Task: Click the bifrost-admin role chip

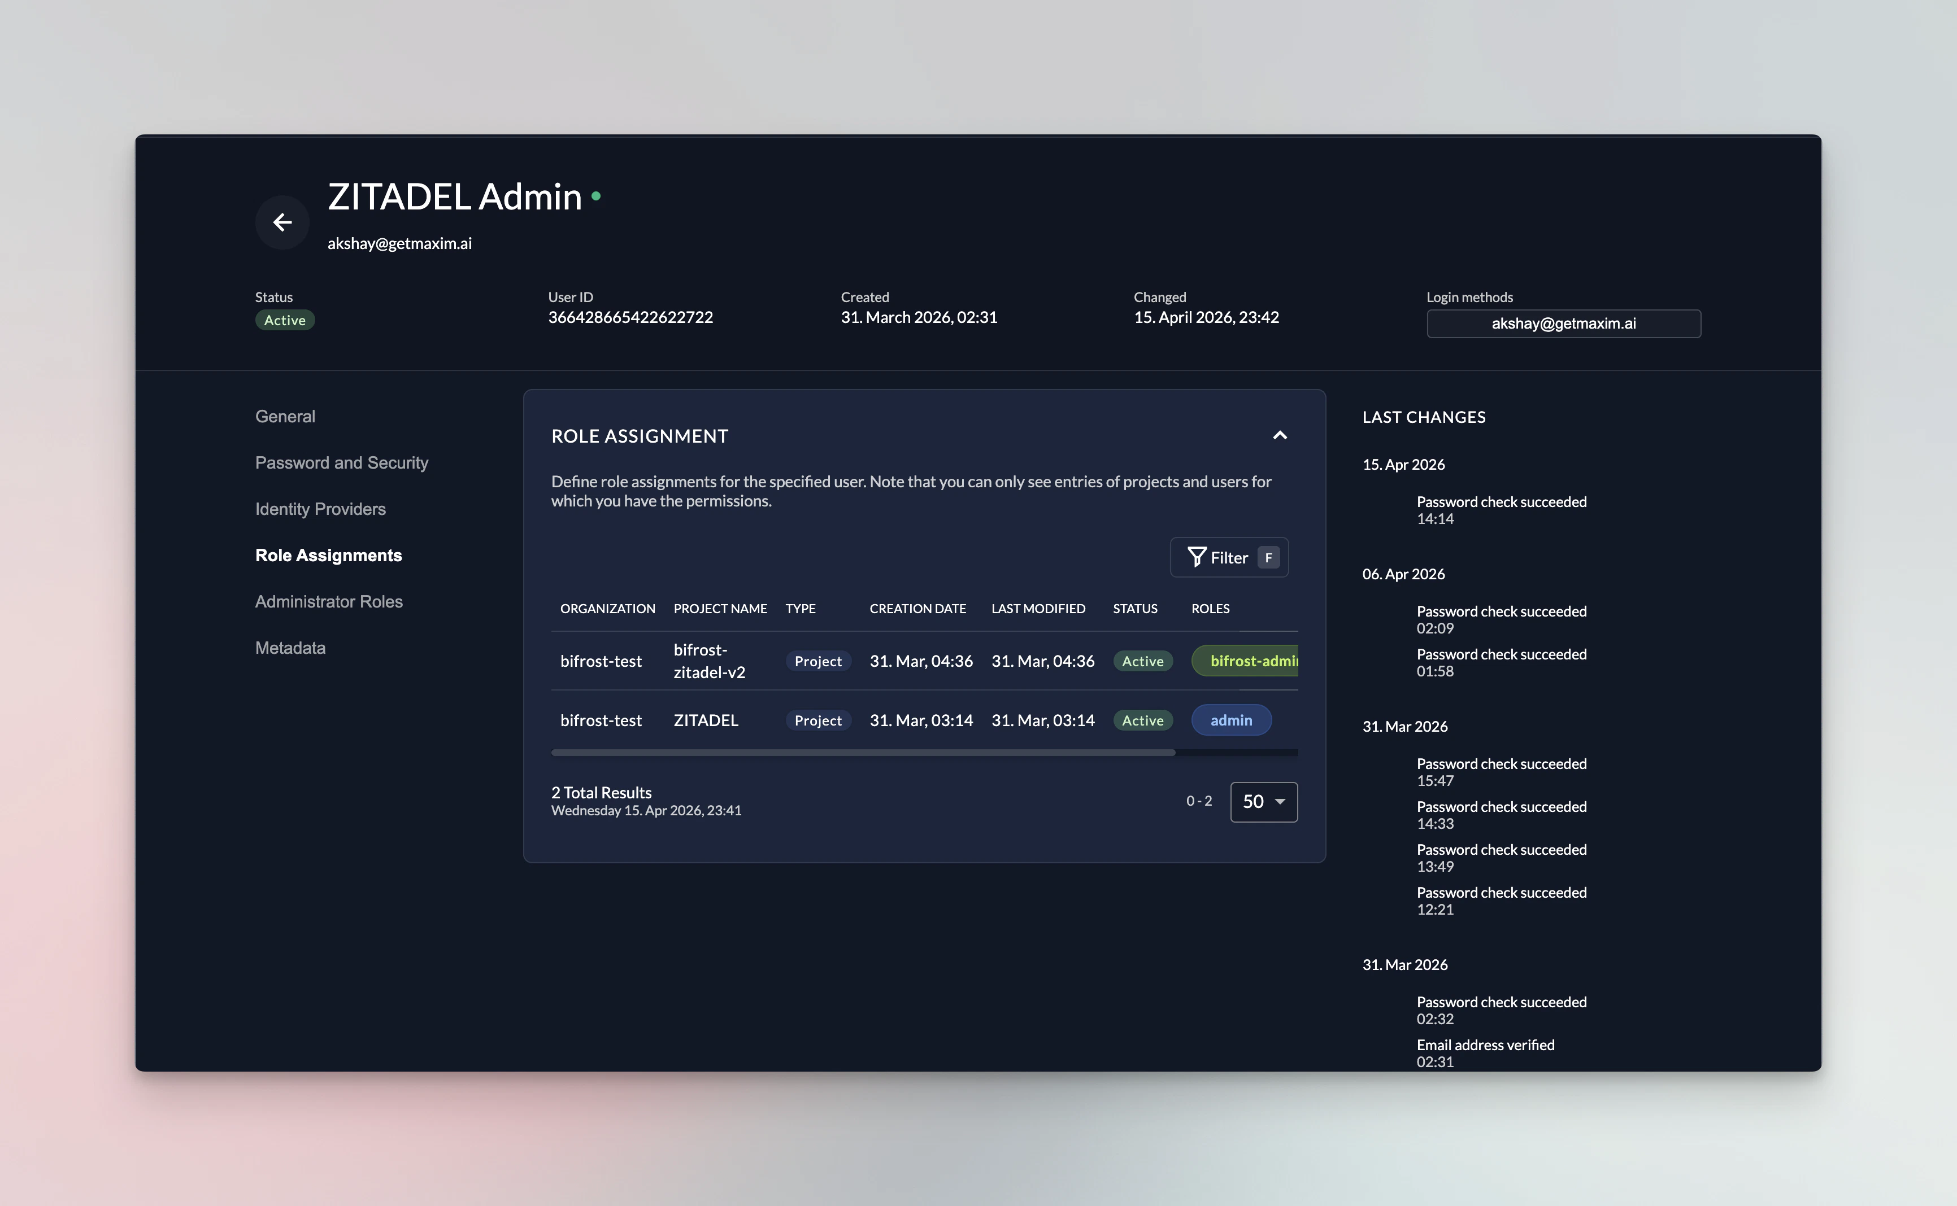Action: [x=1245, y=661]
